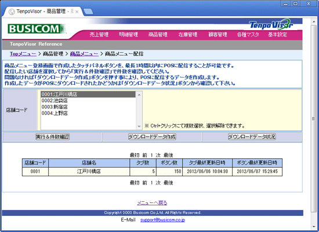This screenshot has height=232, width=319.
Task: Click 最初 in the lower pager
Action: 135,183
